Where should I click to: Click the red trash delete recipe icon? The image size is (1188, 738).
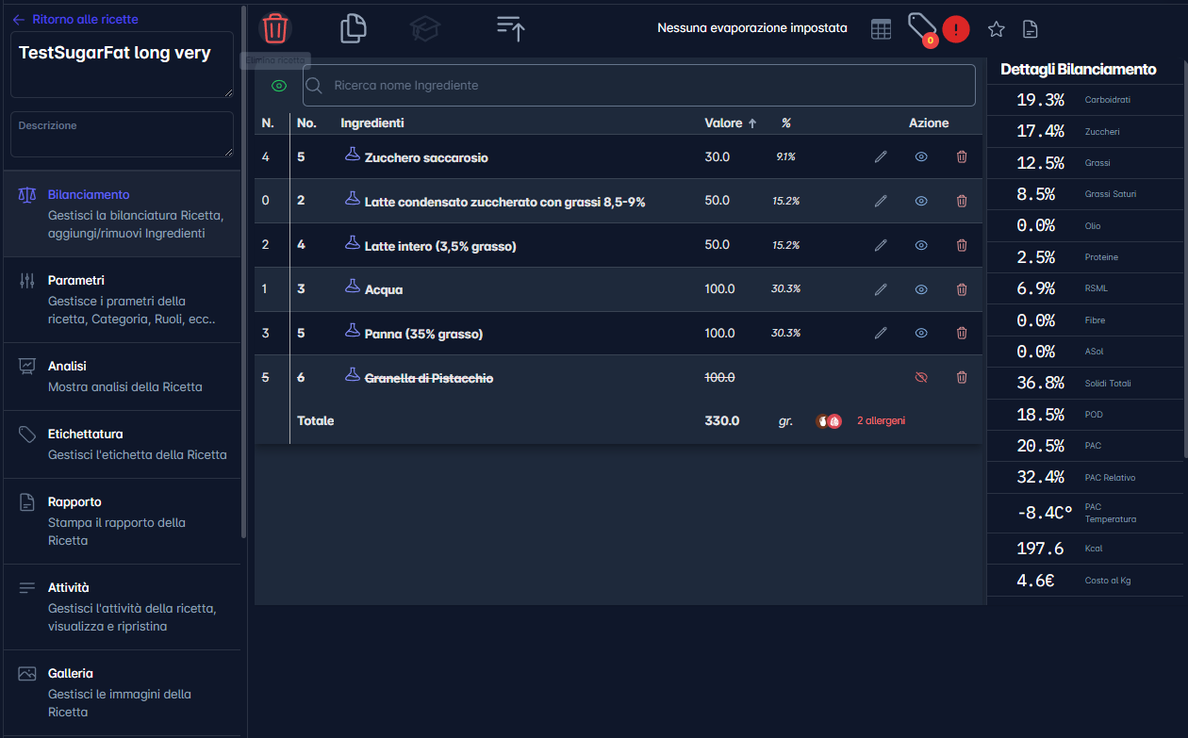(x=275, y=28)
